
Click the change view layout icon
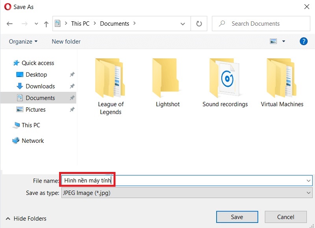point(273,41)
